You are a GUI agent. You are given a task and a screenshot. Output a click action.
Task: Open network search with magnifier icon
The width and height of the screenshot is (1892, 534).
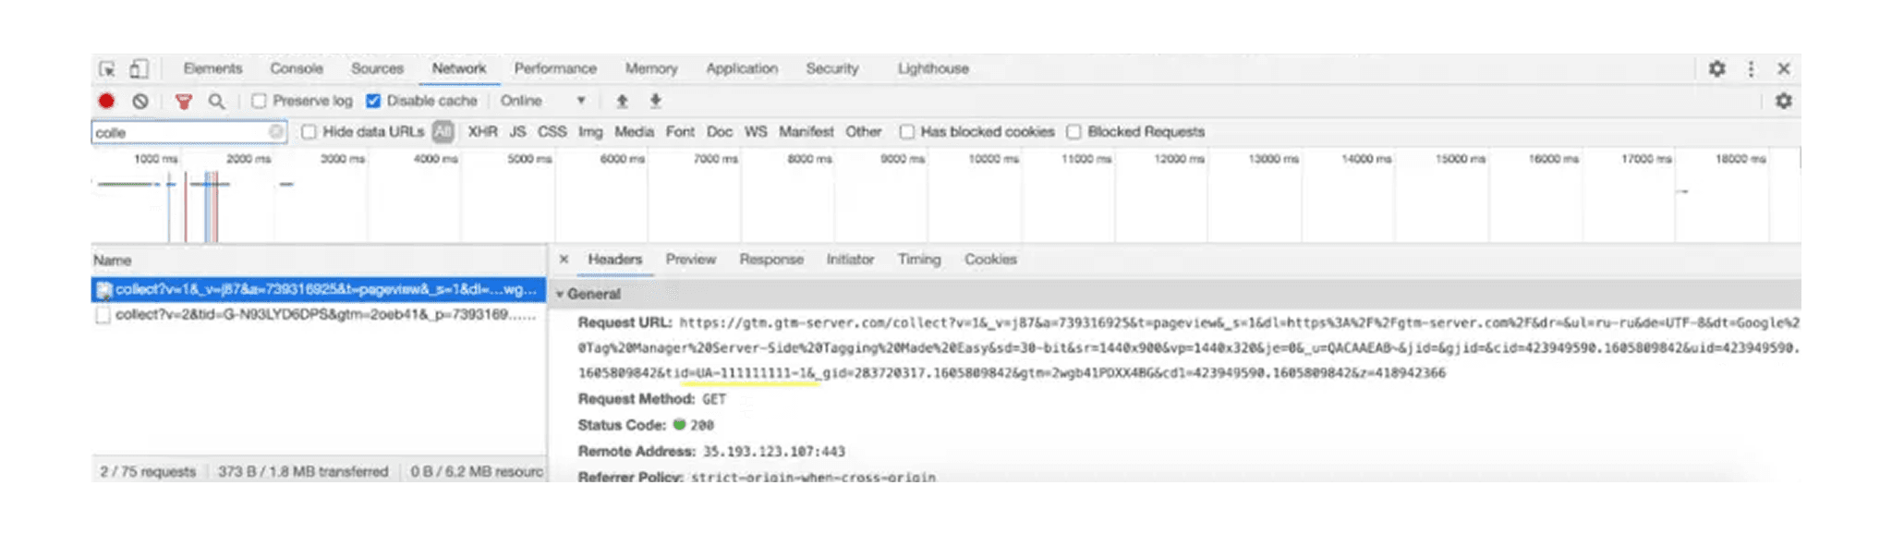[216, 101]
